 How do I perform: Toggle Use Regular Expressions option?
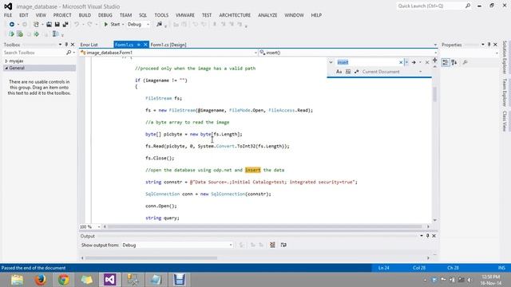(x=357, y=72)
